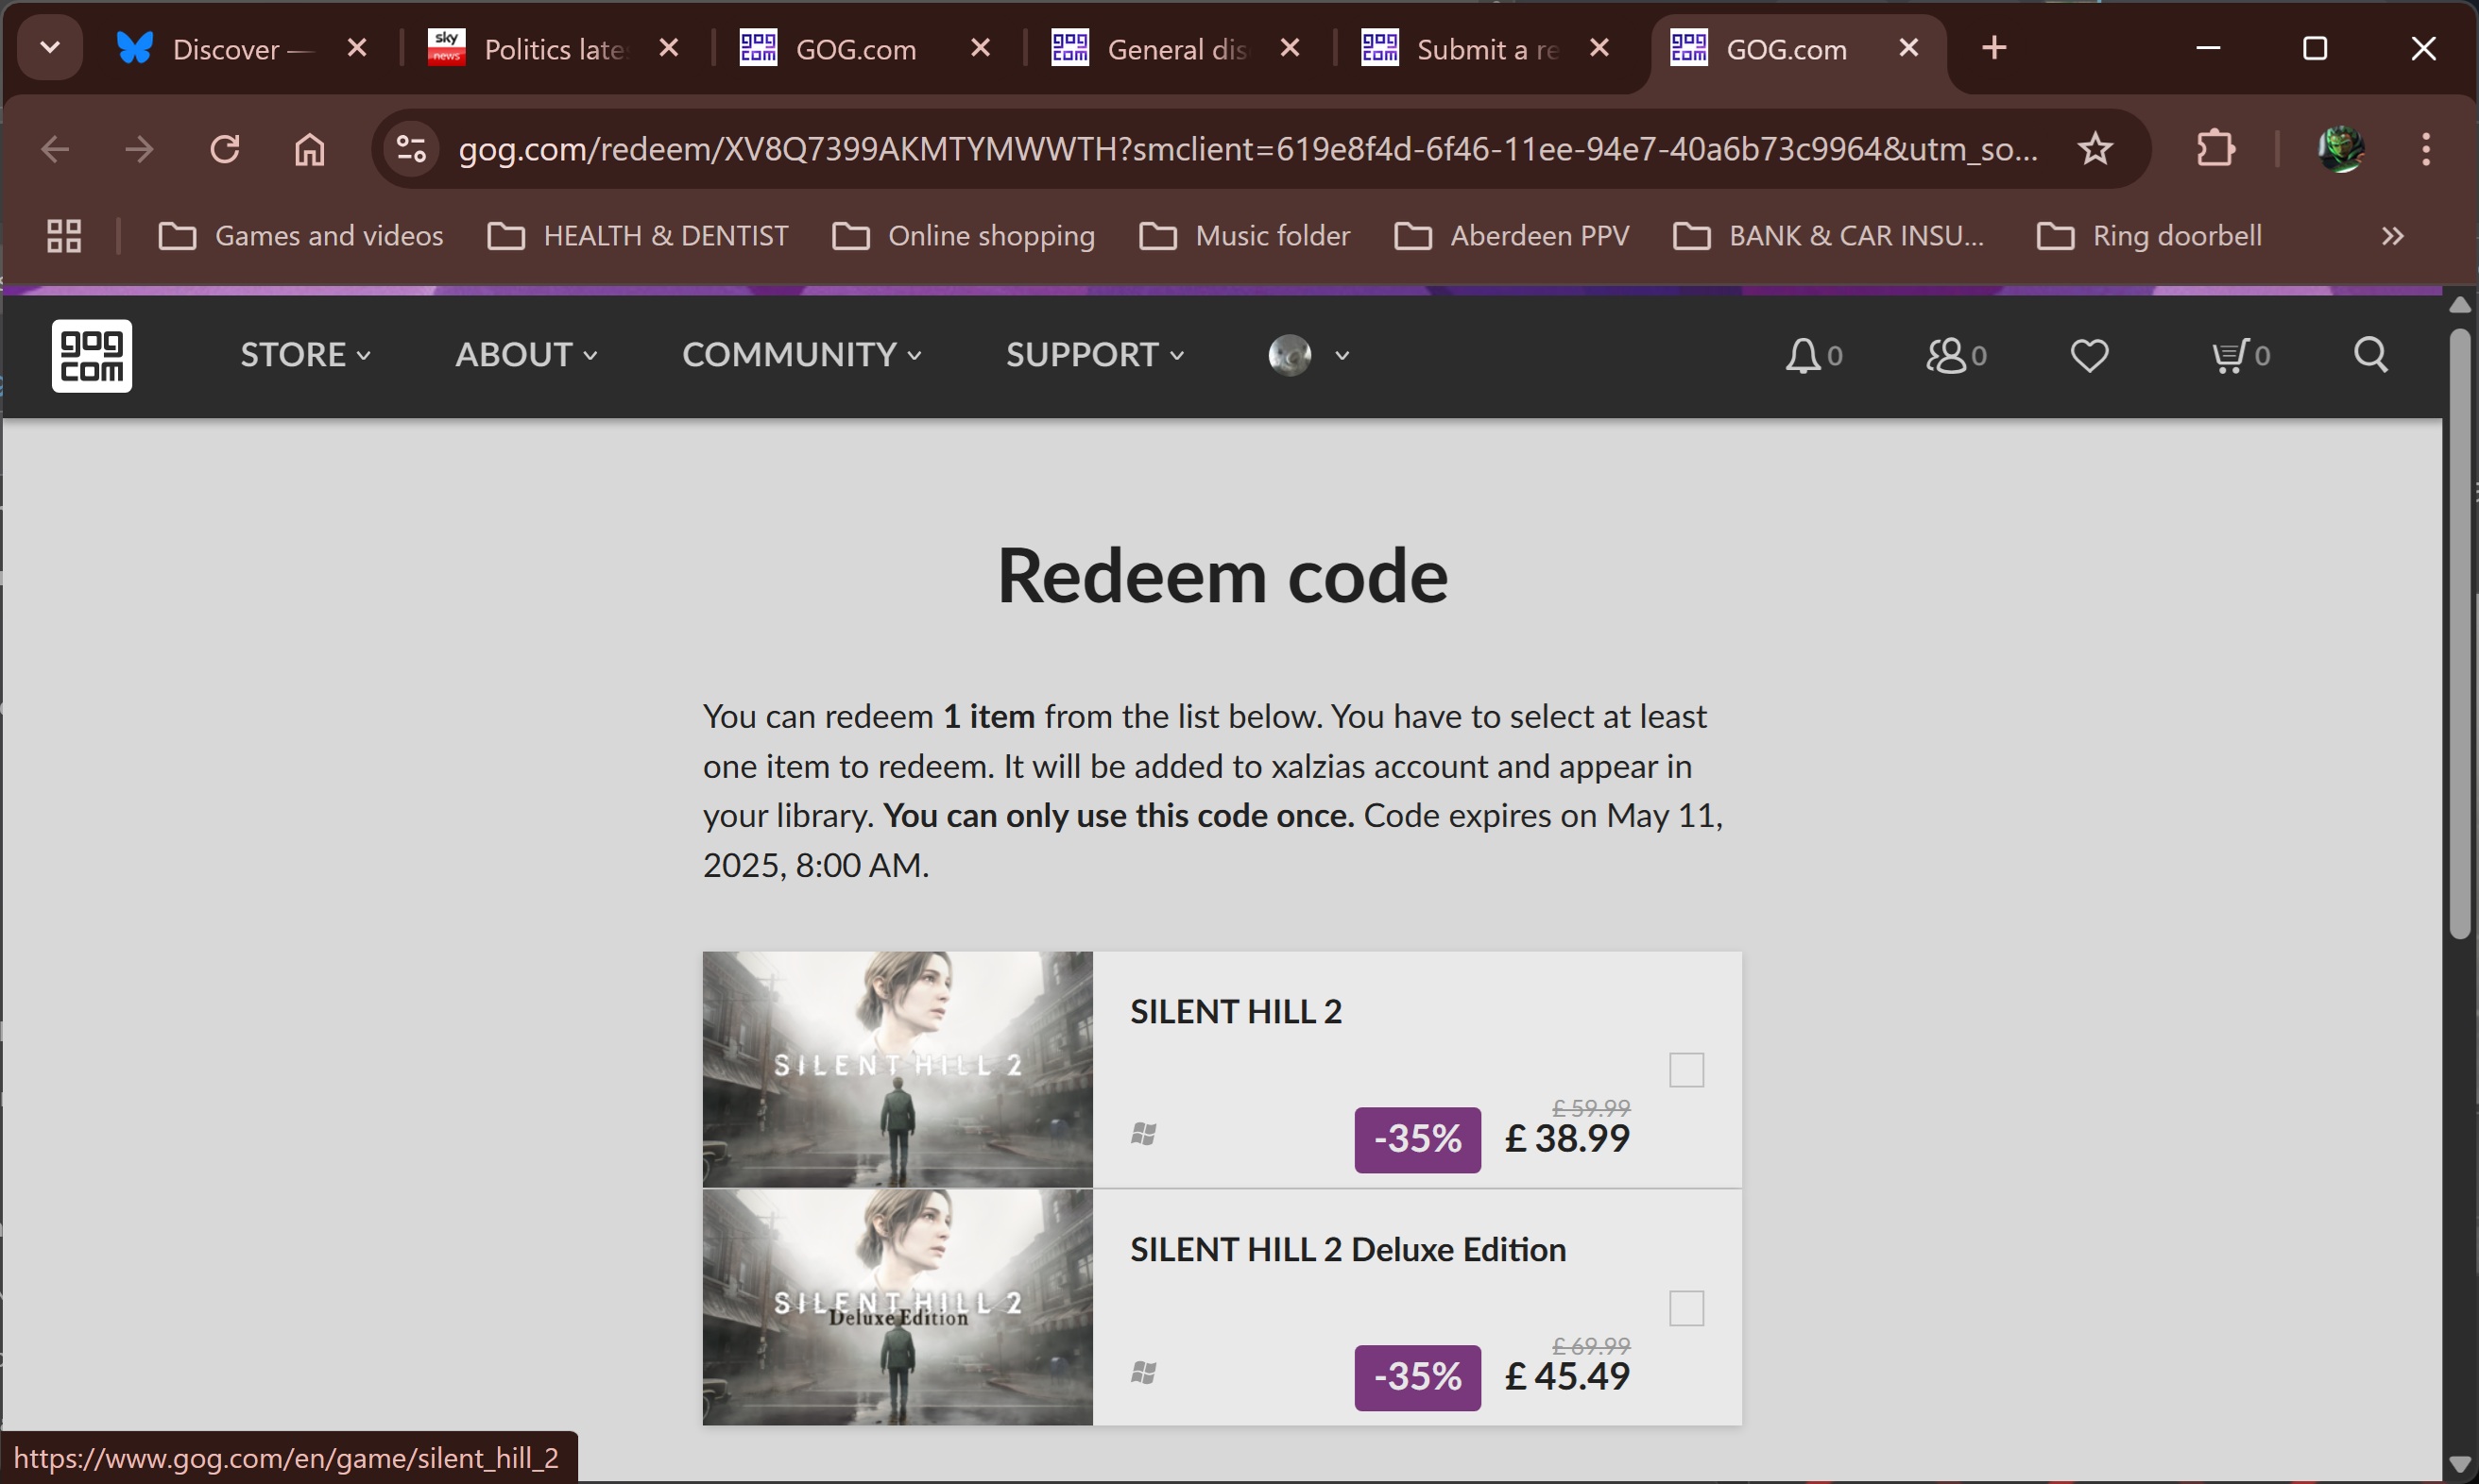2479x1484 pixels.
Task: Open BANK & CAR INSU... bookmark folder
Action: [x=1828, y=236]
